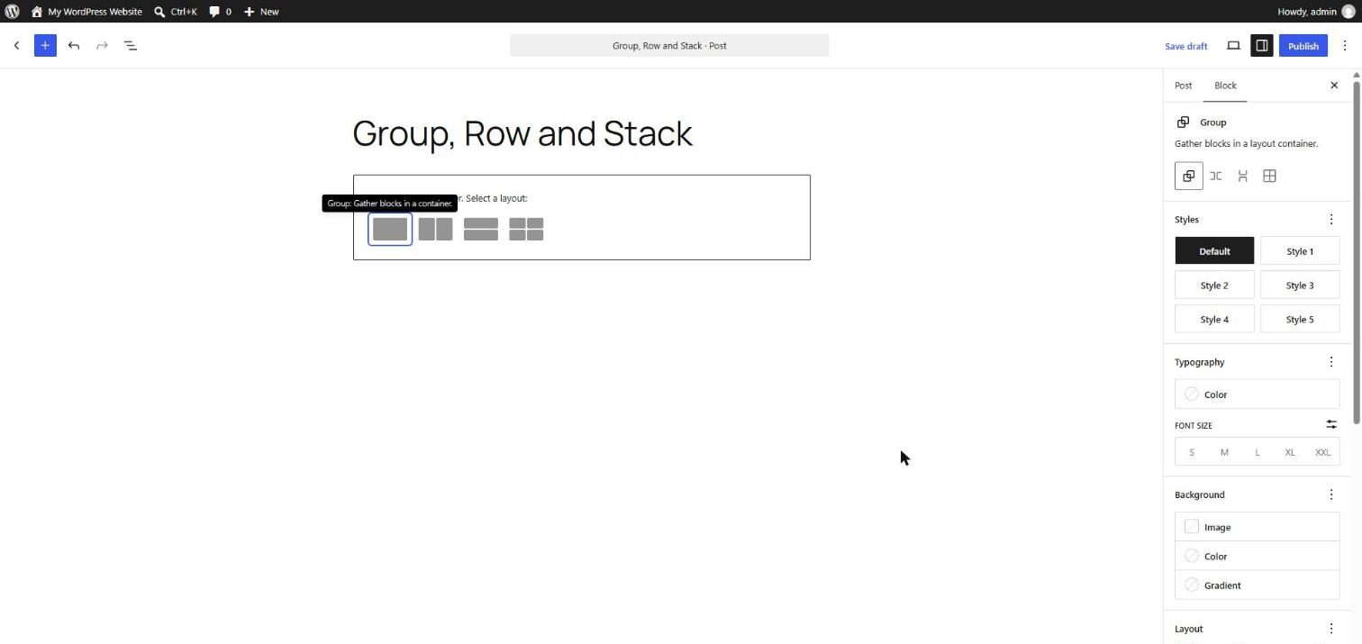Viewport: 1362px width, 644px height.
Task: Open the Background Color picker
Action: pyautogui.click(x=1258, y=557)
